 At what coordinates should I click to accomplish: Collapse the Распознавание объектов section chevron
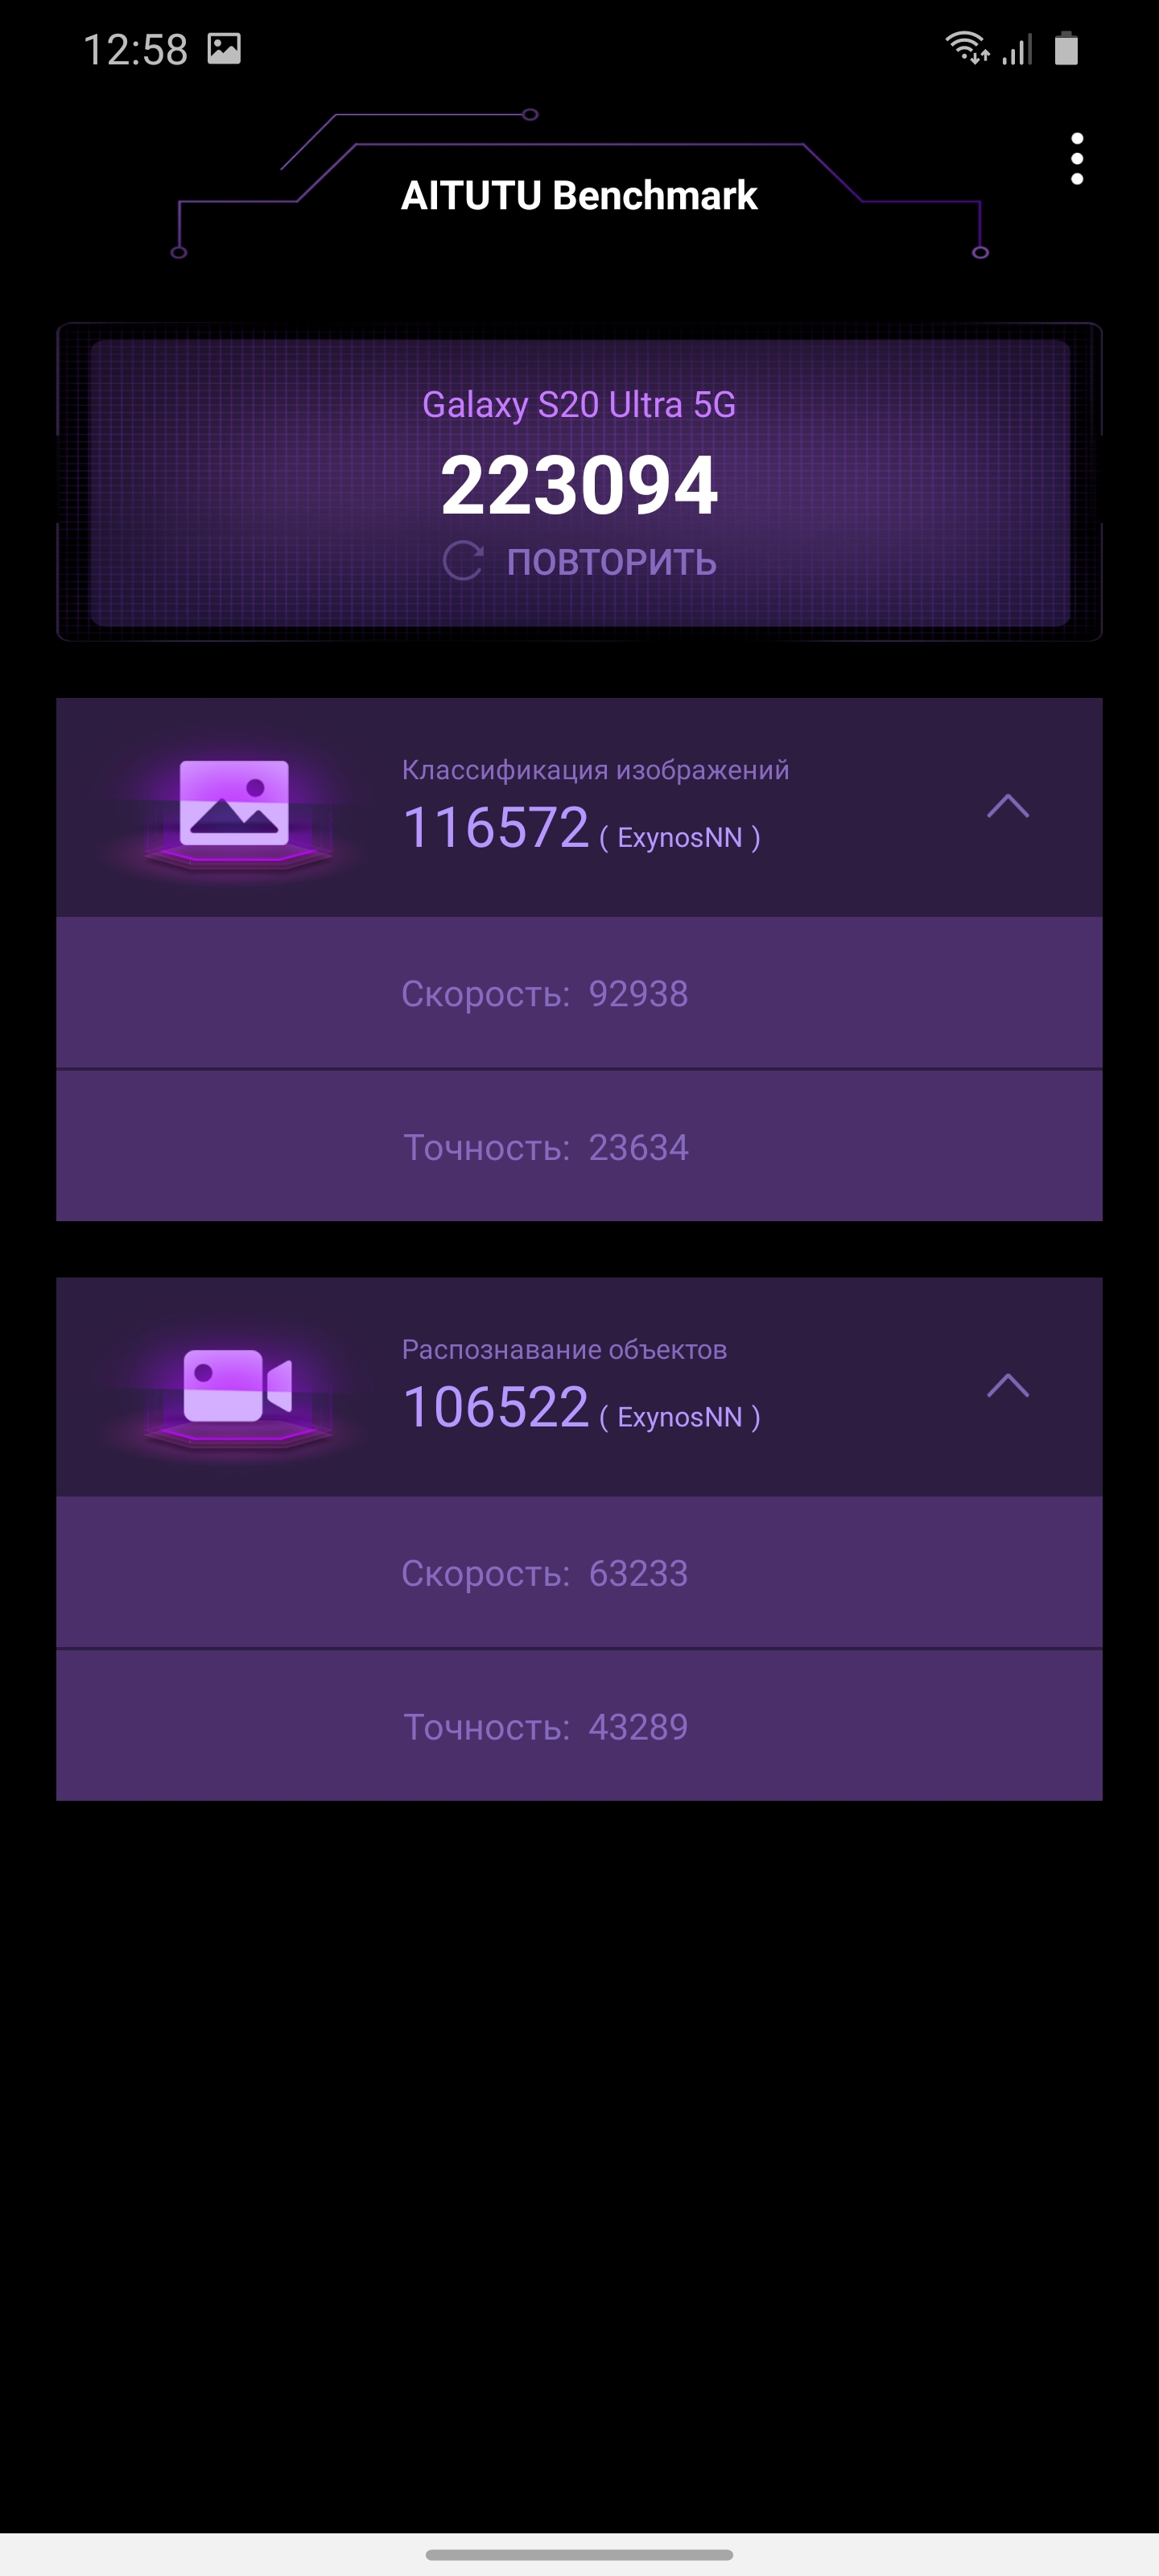pyautogui.click(x=1007, y=1386)
